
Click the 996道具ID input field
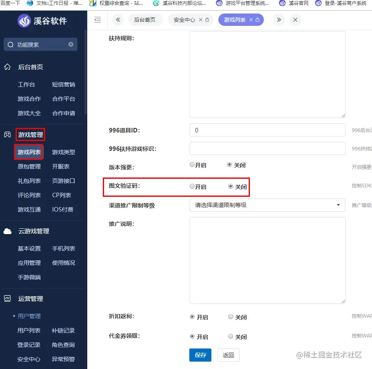coord(268,130)
